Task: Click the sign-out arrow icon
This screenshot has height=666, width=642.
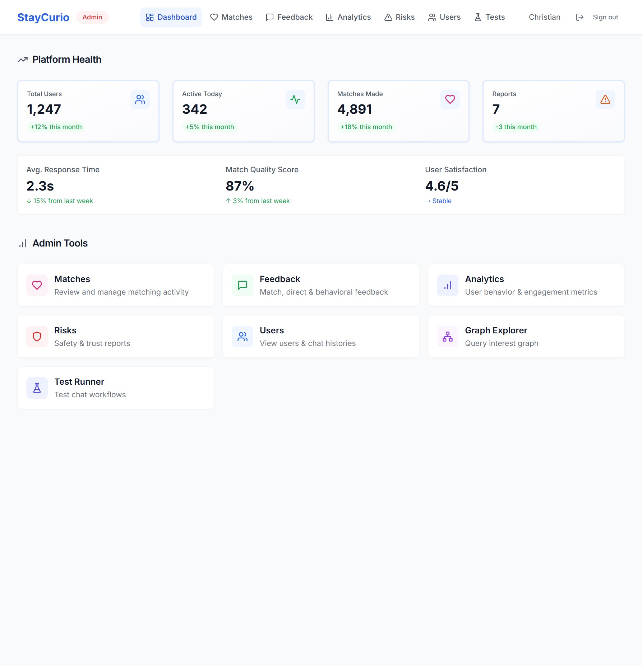Action: (x=580, y=17)
